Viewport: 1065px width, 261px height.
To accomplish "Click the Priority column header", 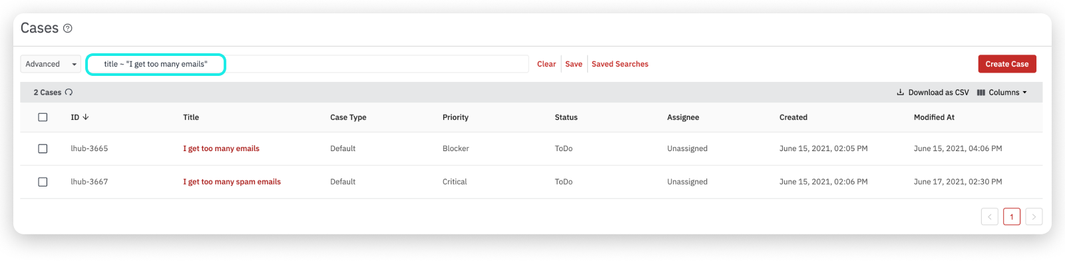I will (455, 117).
